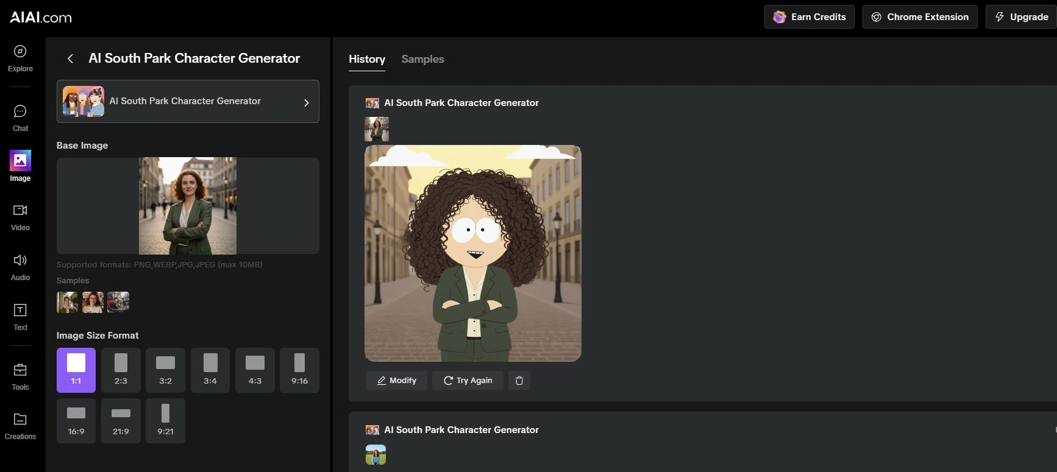Open the Text sidebar icon

pos(20,310)
